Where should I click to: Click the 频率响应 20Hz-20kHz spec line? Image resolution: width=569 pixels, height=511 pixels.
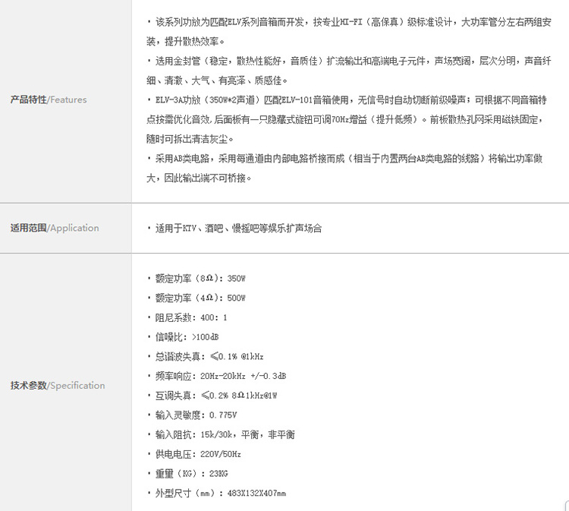[x=220, y=376]
